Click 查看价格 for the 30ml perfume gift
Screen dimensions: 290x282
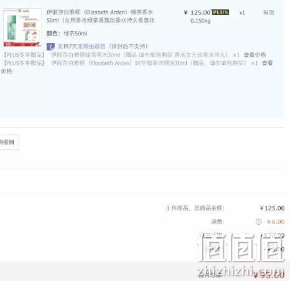255,55
